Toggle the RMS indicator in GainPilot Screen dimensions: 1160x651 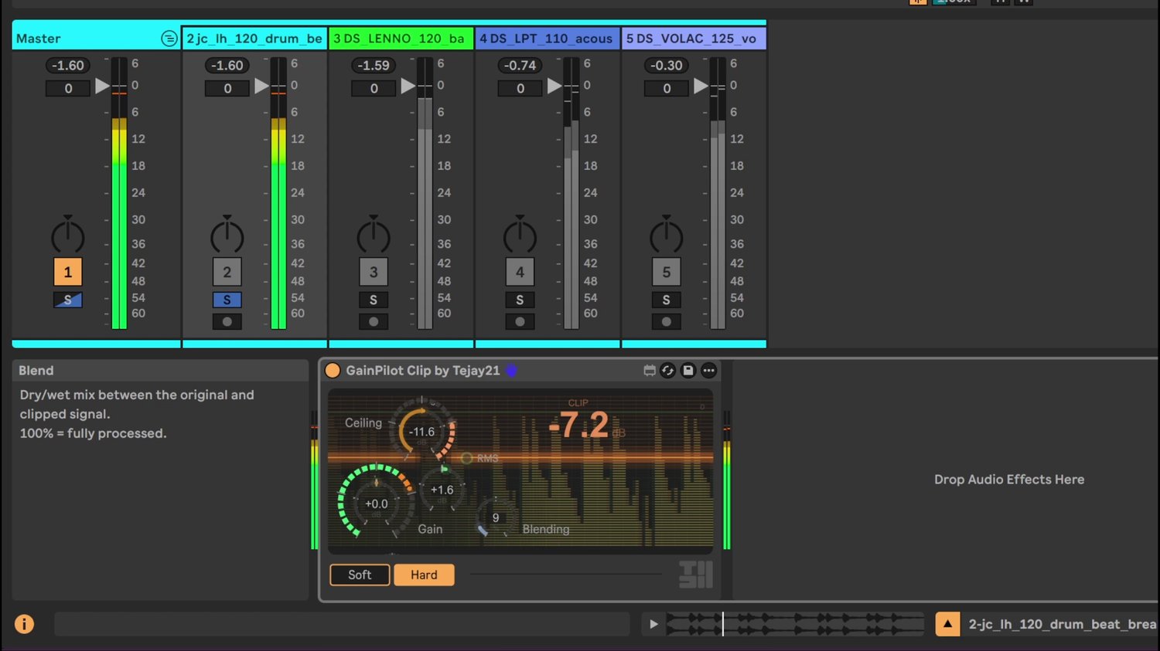click(x=467, y=459)
